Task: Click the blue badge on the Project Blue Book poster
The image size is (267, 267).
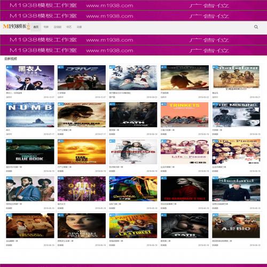Action: coord(10,142)
